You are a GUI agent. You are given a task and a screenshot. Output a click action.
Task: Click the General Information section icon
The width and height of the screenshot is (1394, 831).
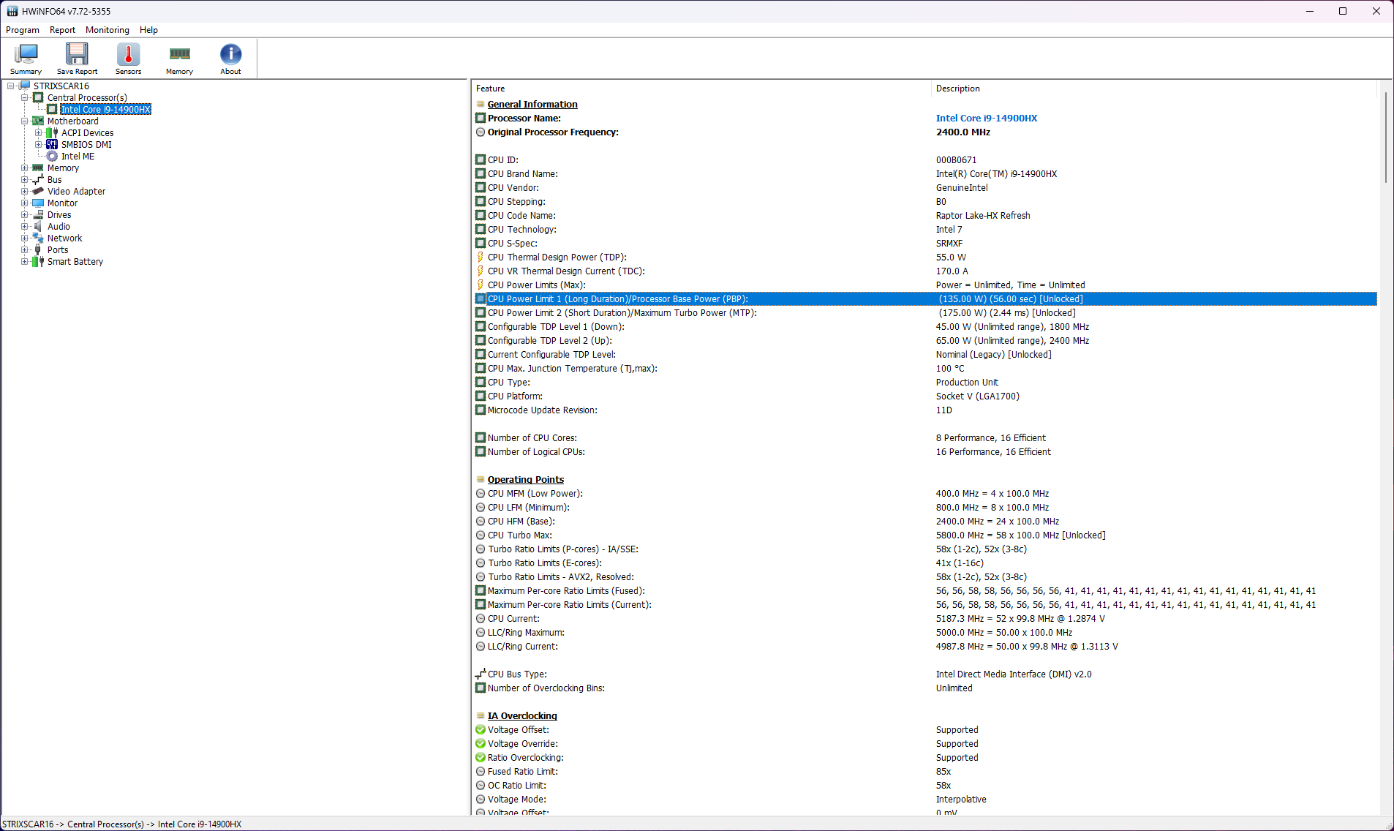(481, 104)
